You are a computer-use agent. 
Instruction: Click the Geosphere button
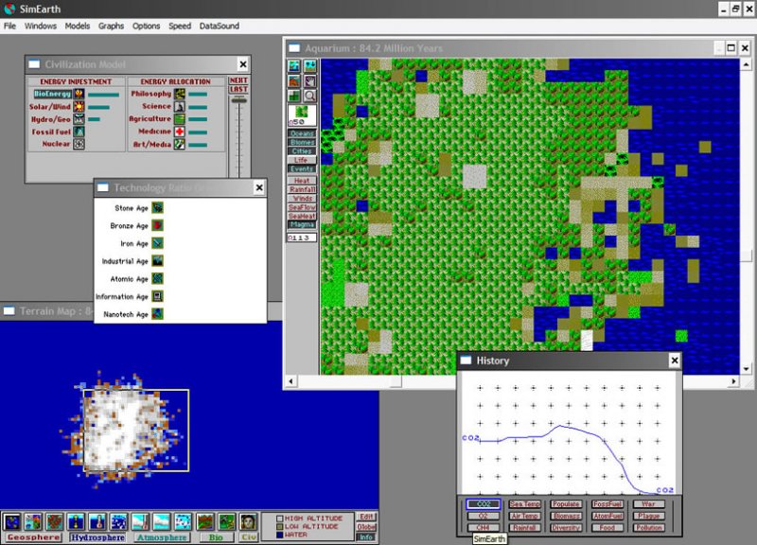click(x=33, y=537)
